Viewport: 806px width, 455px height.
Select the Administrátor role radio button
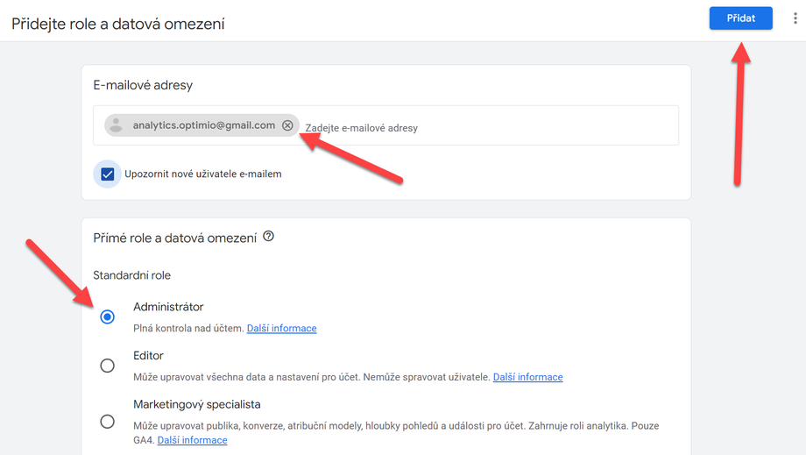click(x=108, y=316)
